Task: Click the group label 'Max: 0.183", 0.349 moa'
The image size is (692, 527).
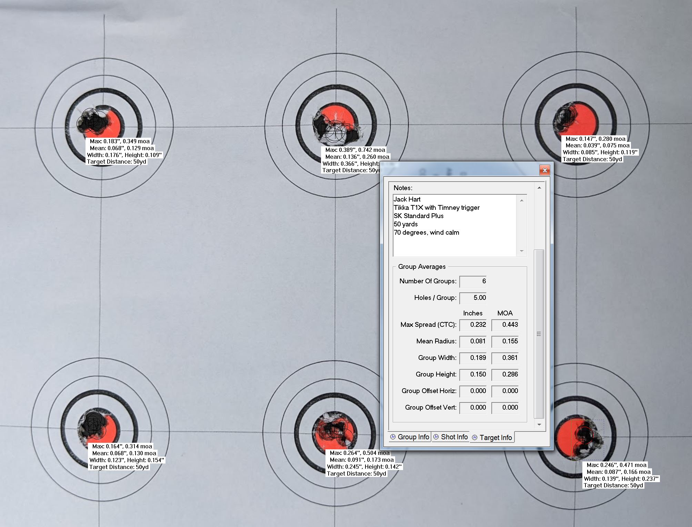Action: click(120, 141)
